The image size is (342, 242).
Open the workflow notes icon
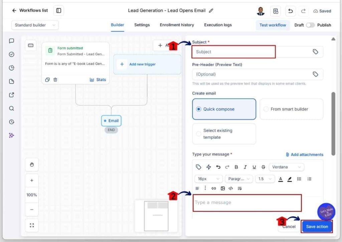276,11
